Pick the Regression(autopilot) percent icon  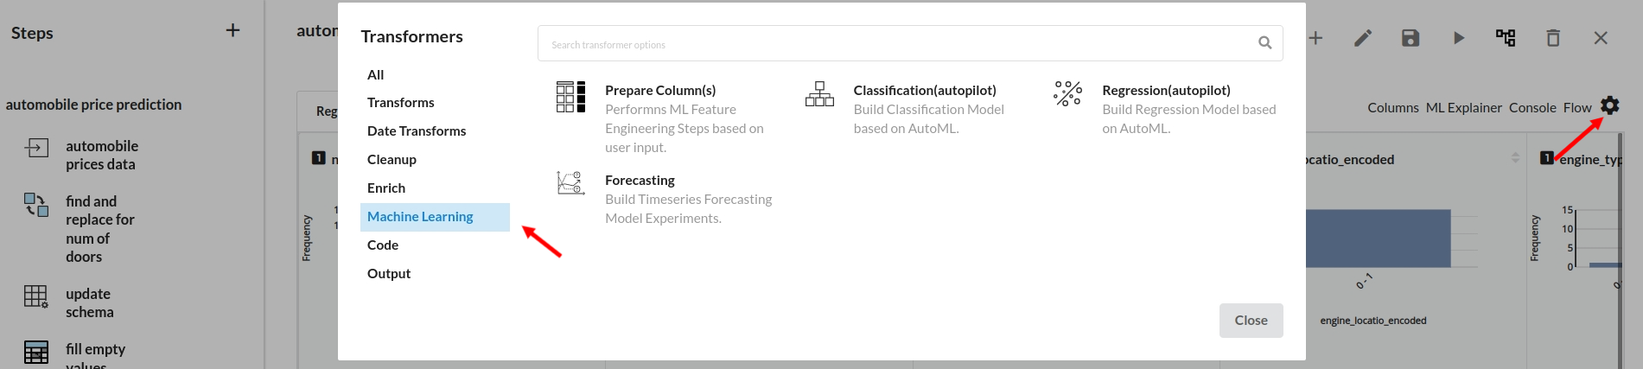point(1067,93)
